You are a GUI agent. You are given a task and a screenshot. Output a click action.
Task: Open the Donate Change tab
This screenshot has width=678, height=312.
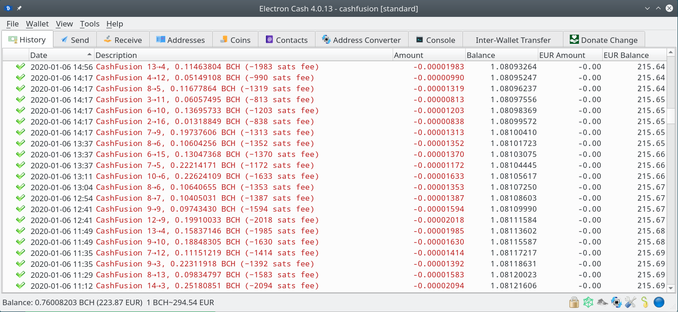(604, 40)
